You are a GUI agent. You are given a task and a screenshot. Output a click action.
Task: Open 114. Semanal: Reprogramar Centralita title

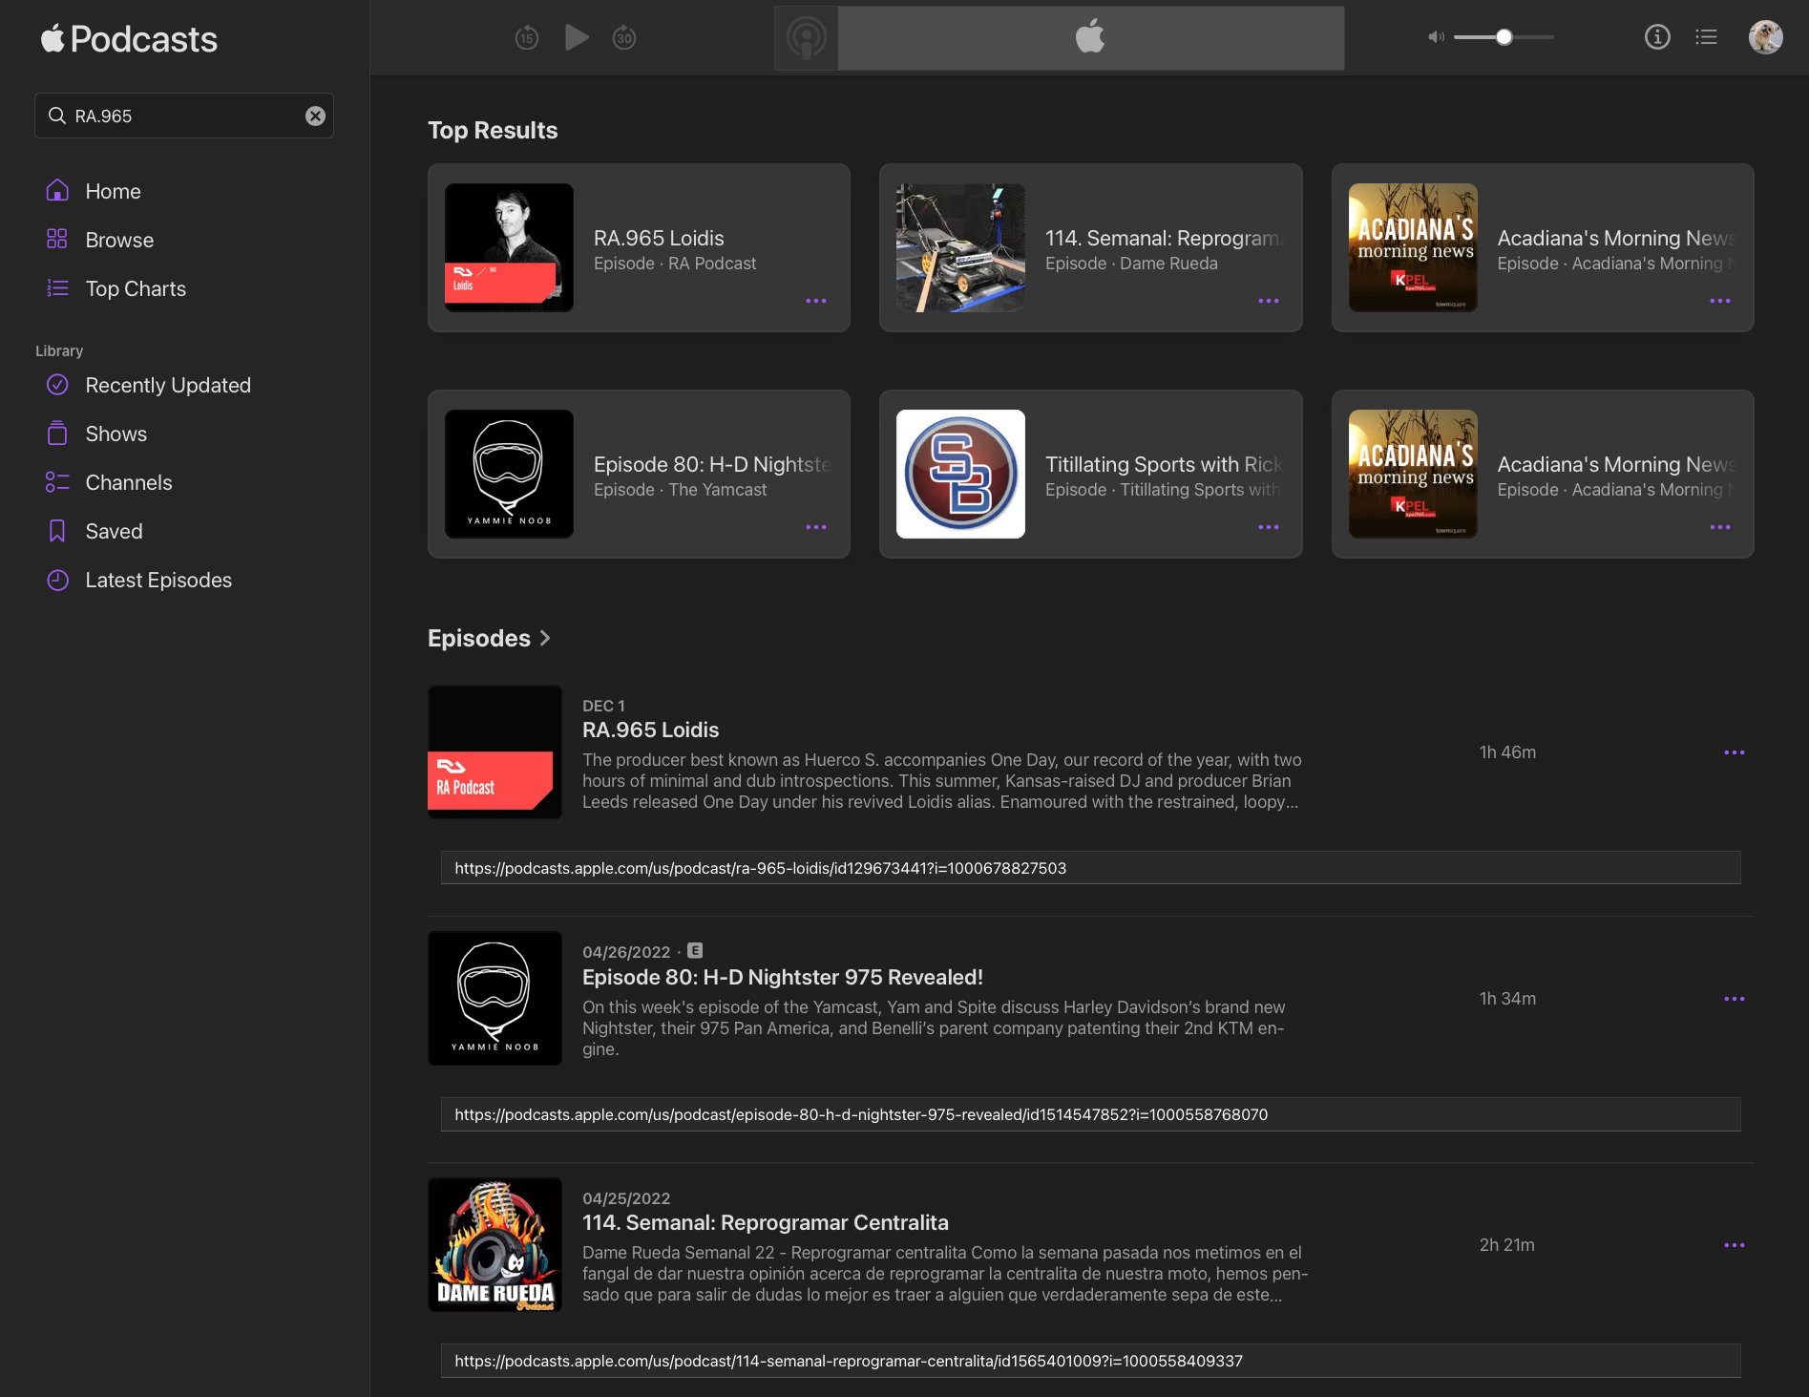(x=766, y=1222)
